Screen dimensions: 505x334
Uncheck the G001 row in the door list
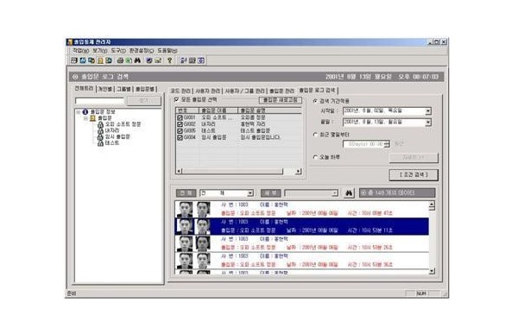pos(180,117)
